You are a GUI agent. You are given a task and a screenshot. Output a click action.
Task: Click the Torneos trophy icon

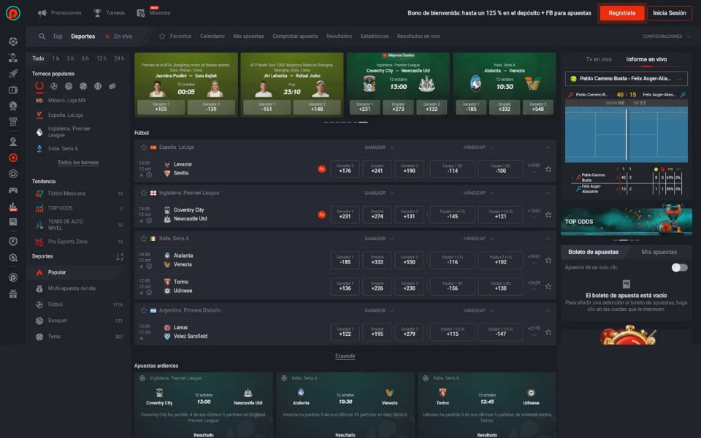click(97, 13)
